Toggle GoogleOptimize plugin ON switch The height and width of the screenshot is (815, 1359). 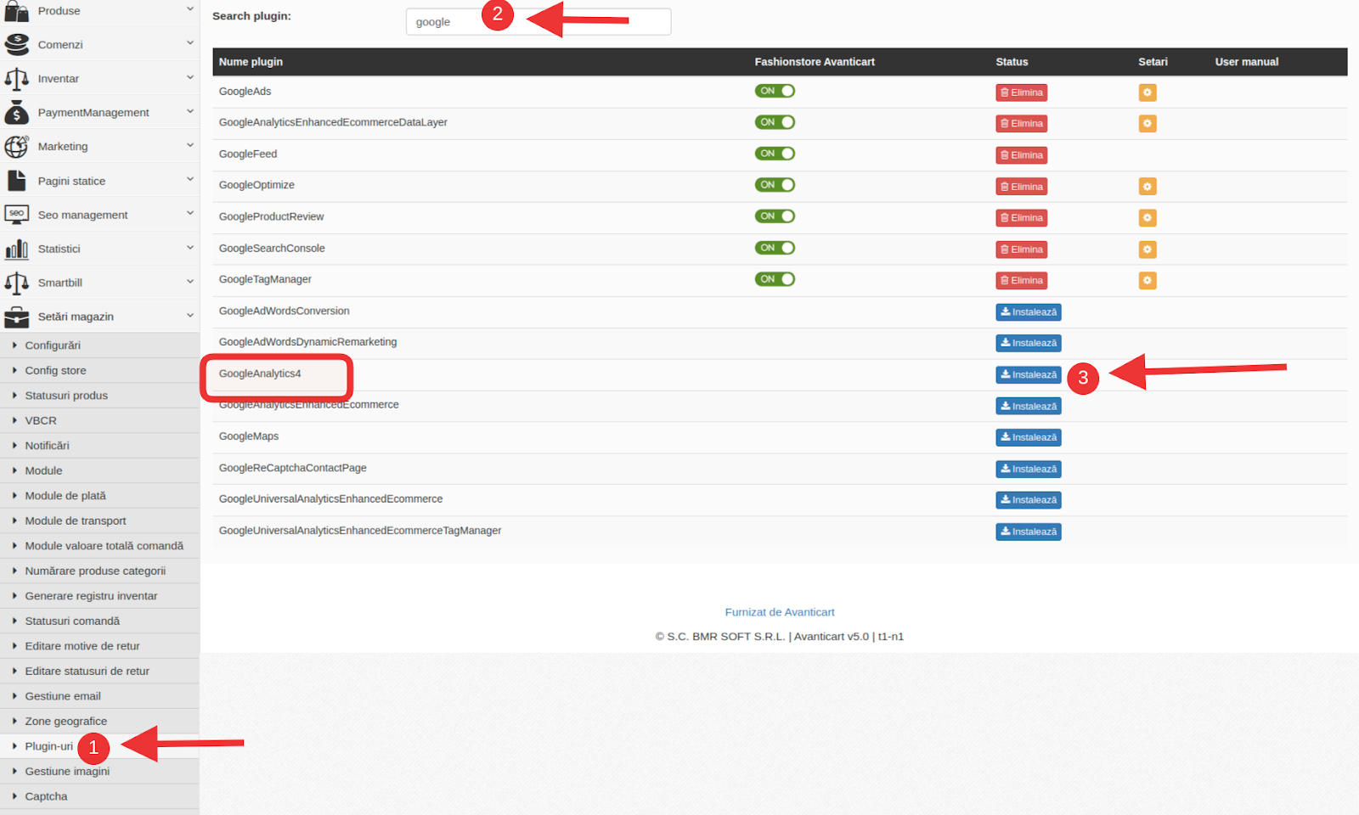[x=775, y=185]
